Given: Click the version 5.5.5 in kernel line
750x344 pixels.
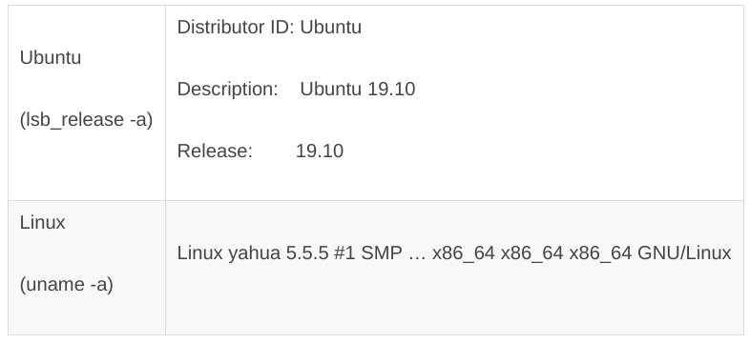Looking at the screenshot, I should tap(307, 253).
